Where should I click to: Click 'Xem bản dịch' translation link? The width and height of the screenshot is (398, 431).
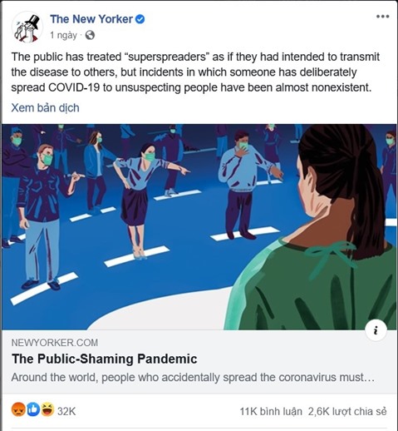click(x=45, y=107)
